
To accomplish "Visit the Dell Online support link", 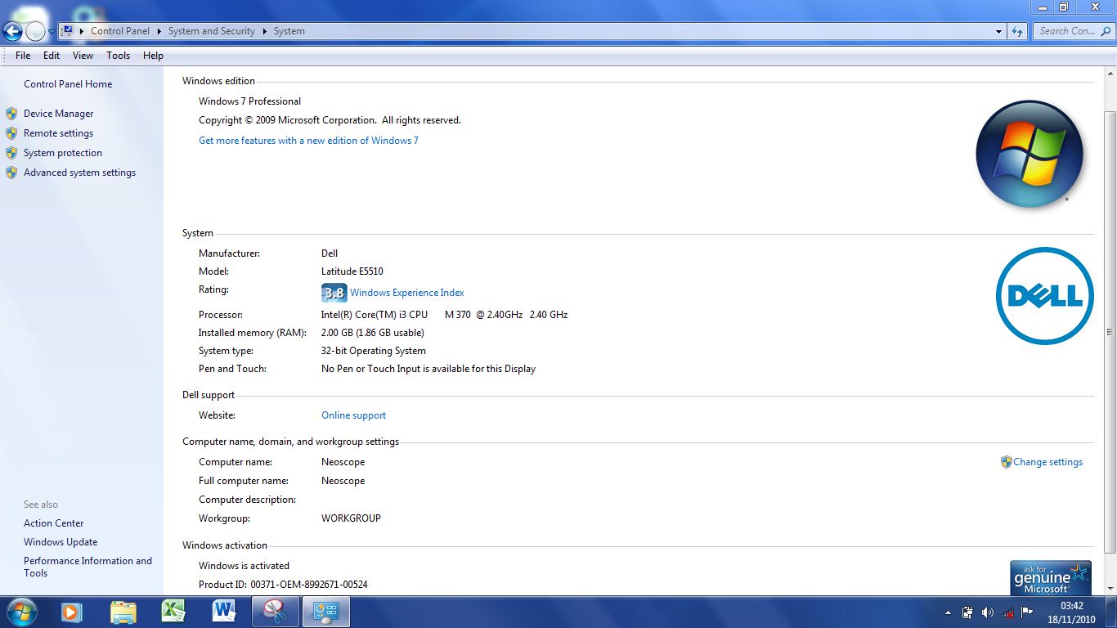I will tap(353, 415).
